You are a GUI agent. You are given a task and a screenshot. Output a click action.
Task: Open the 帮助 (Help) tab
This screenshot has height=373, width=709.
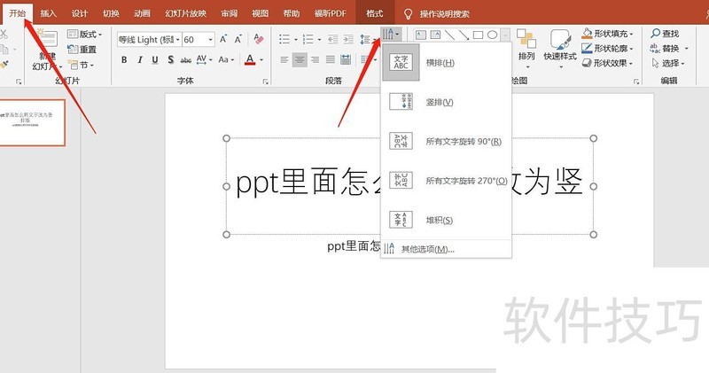[292, 13]
